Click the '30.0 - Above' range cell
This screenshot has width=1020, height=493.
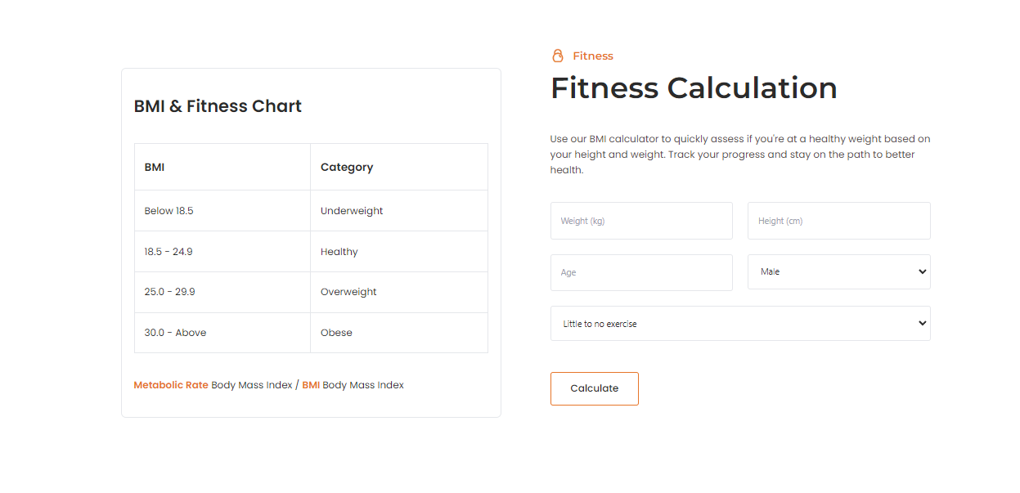click(x=175, y=333)
